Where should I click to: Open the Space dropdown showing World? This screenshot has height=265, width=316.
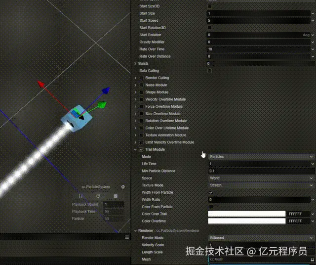pos(261,178)
